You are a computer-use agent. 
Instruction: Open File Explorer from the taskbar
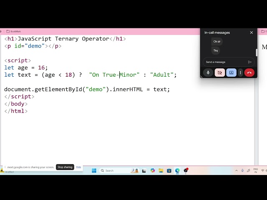pos(161,170)
